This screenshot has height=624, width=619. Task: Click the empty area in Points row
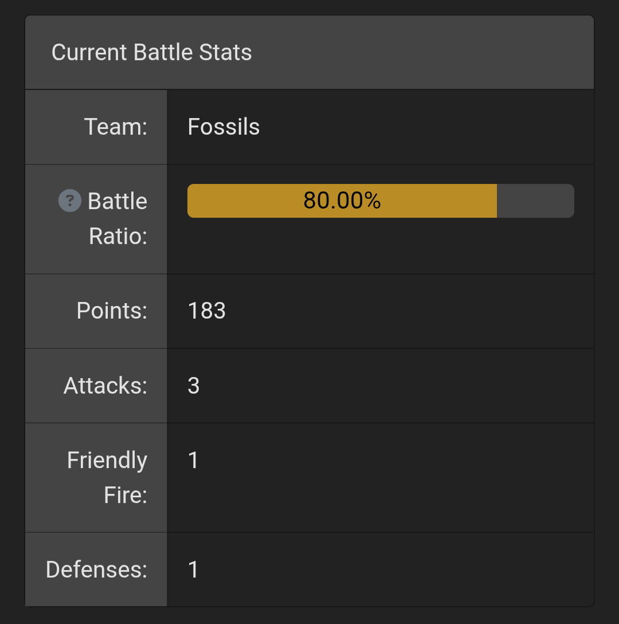pos(410,311)
